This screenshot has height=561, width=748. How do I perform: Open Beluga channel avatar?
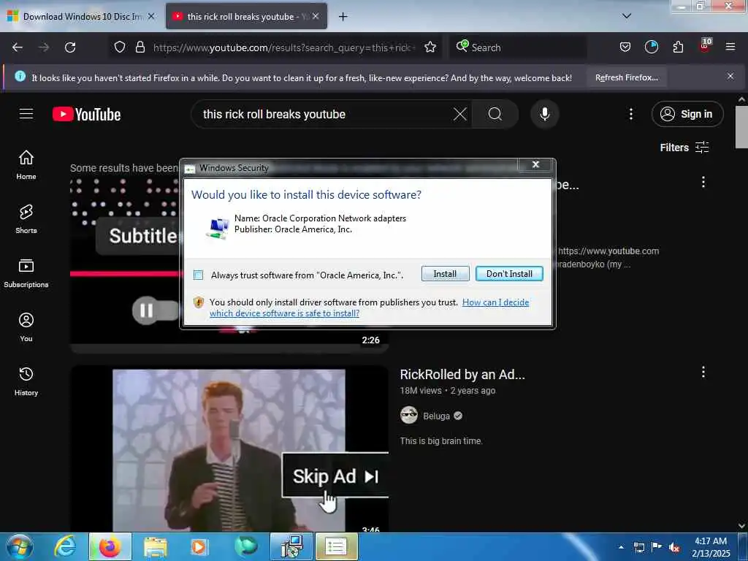point(409,416)
